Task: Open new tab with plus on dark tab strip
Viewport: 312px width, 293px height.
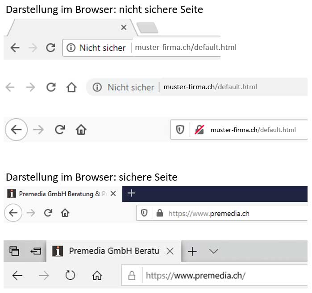Action: click(x=131, y=194)
